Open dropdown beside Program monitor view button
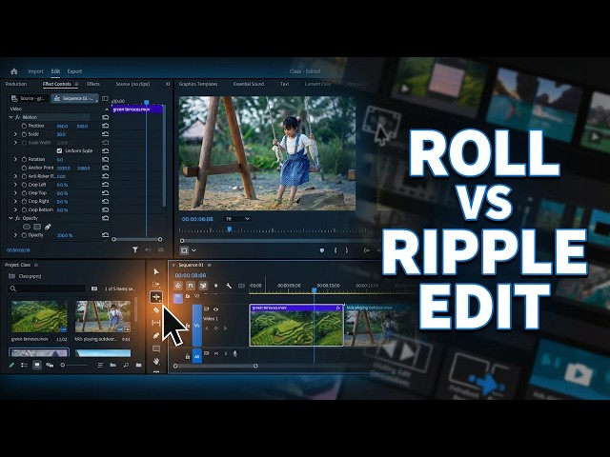Viewport: 610px width, 457px height. point(194,250)
